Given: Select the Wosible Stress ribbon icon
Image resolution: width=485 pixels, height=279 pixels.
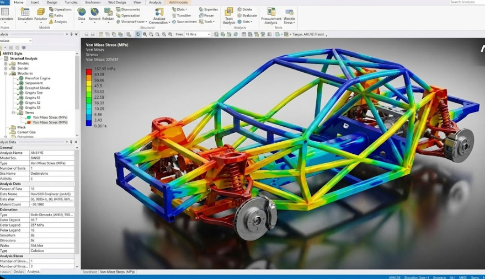Looking at the screenshot, I should (x=289, y=13).
